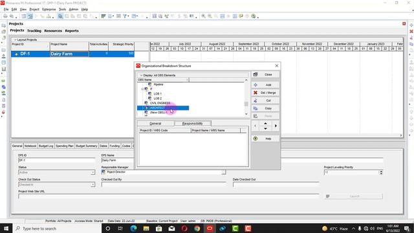Increase Project Leveling Priority with the up stepper
This screenshot has height=233, width=414.
click(x=381, y=171)
